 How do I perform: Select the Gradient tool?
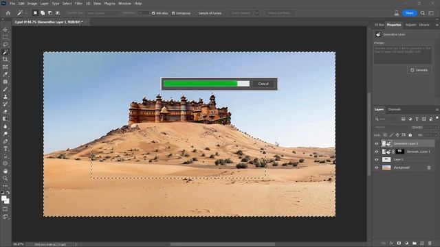click(5, 119)
